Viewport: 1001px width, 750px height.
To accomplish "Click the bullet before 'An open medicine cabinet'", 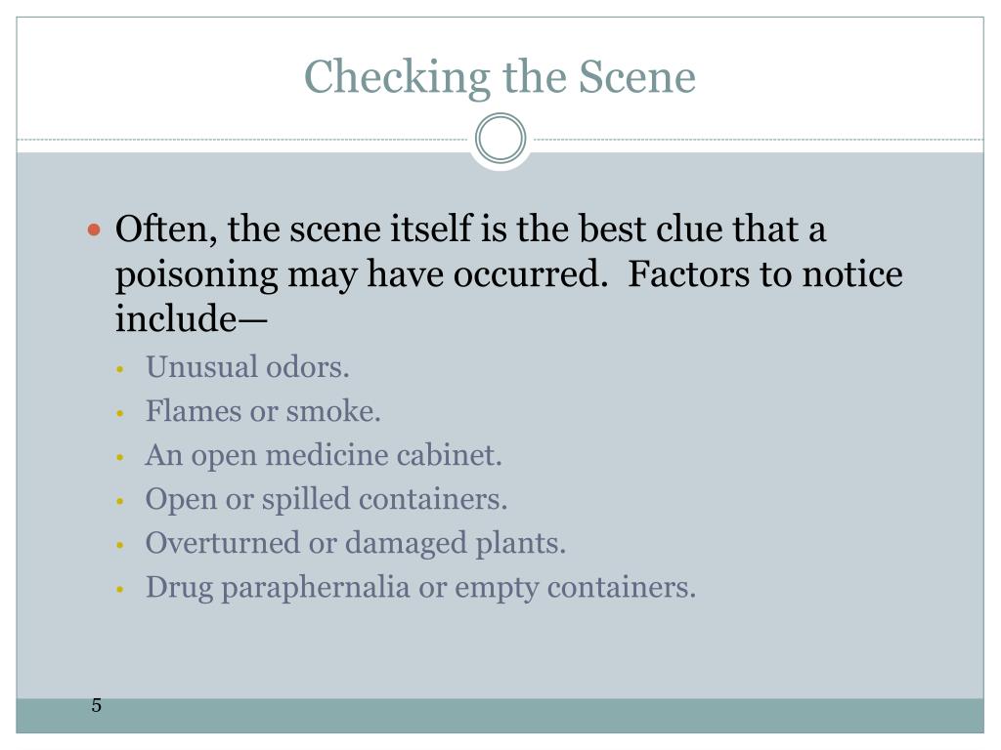I will (x=119, y=457).
